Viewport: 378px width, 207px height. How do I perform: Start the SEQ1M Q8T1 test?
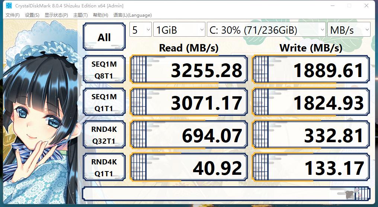(104, 70)
